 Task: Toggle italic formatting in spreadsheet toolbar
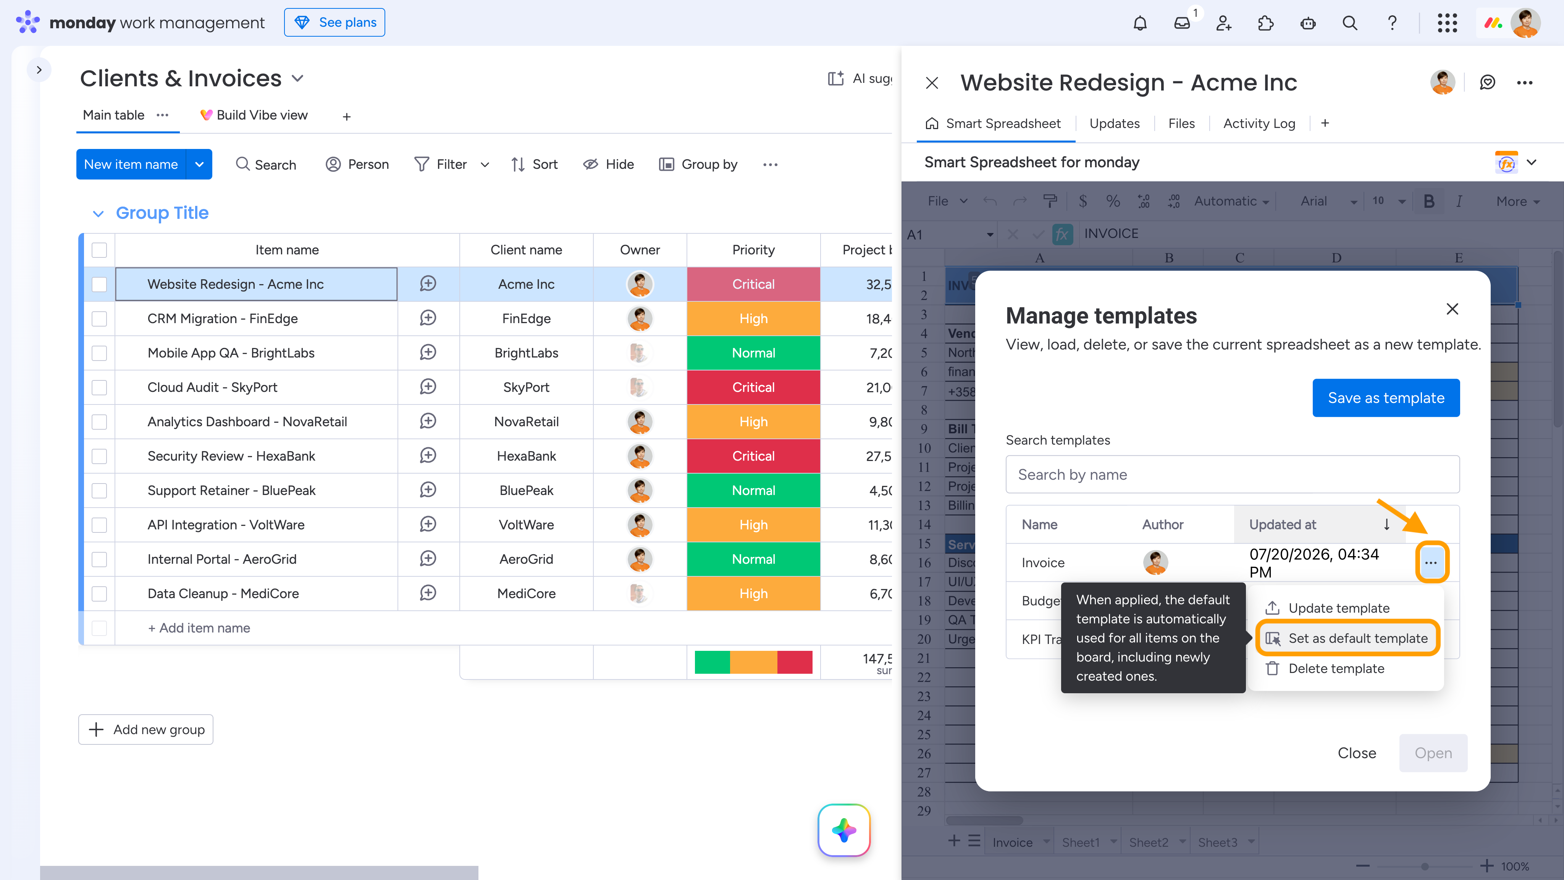1458,202
